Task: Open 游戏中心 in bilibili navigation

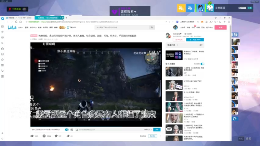Action: pos(33,28)
